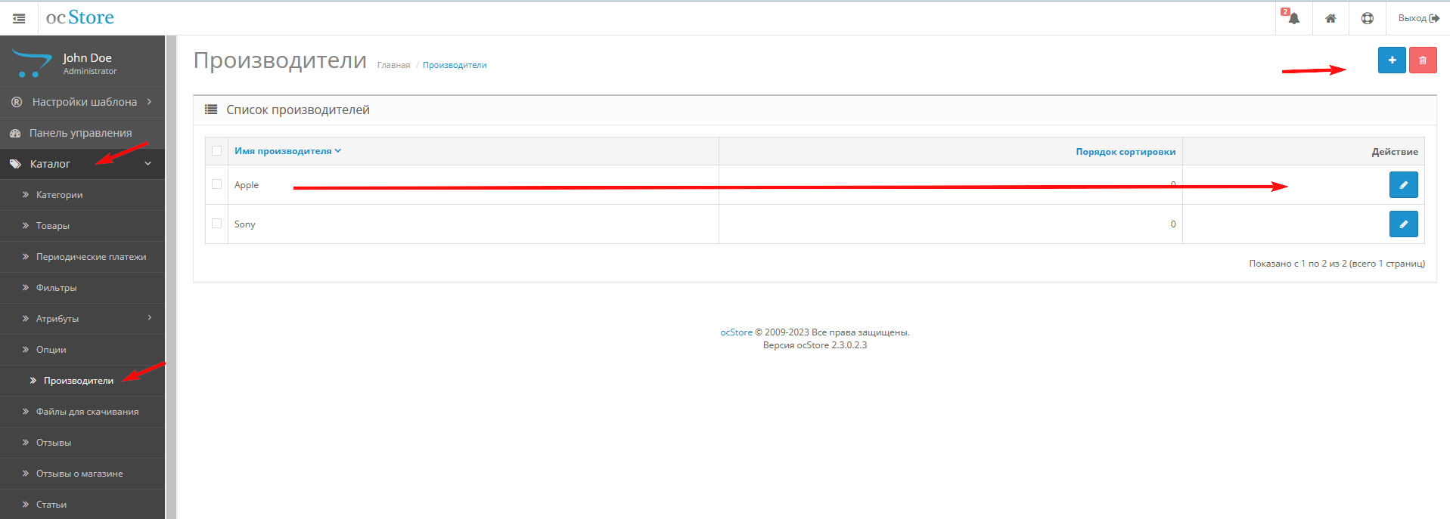Open Файлы для скачивания menu item
The width and height of the screenshot is (1450, 519).
pos(82,412)
